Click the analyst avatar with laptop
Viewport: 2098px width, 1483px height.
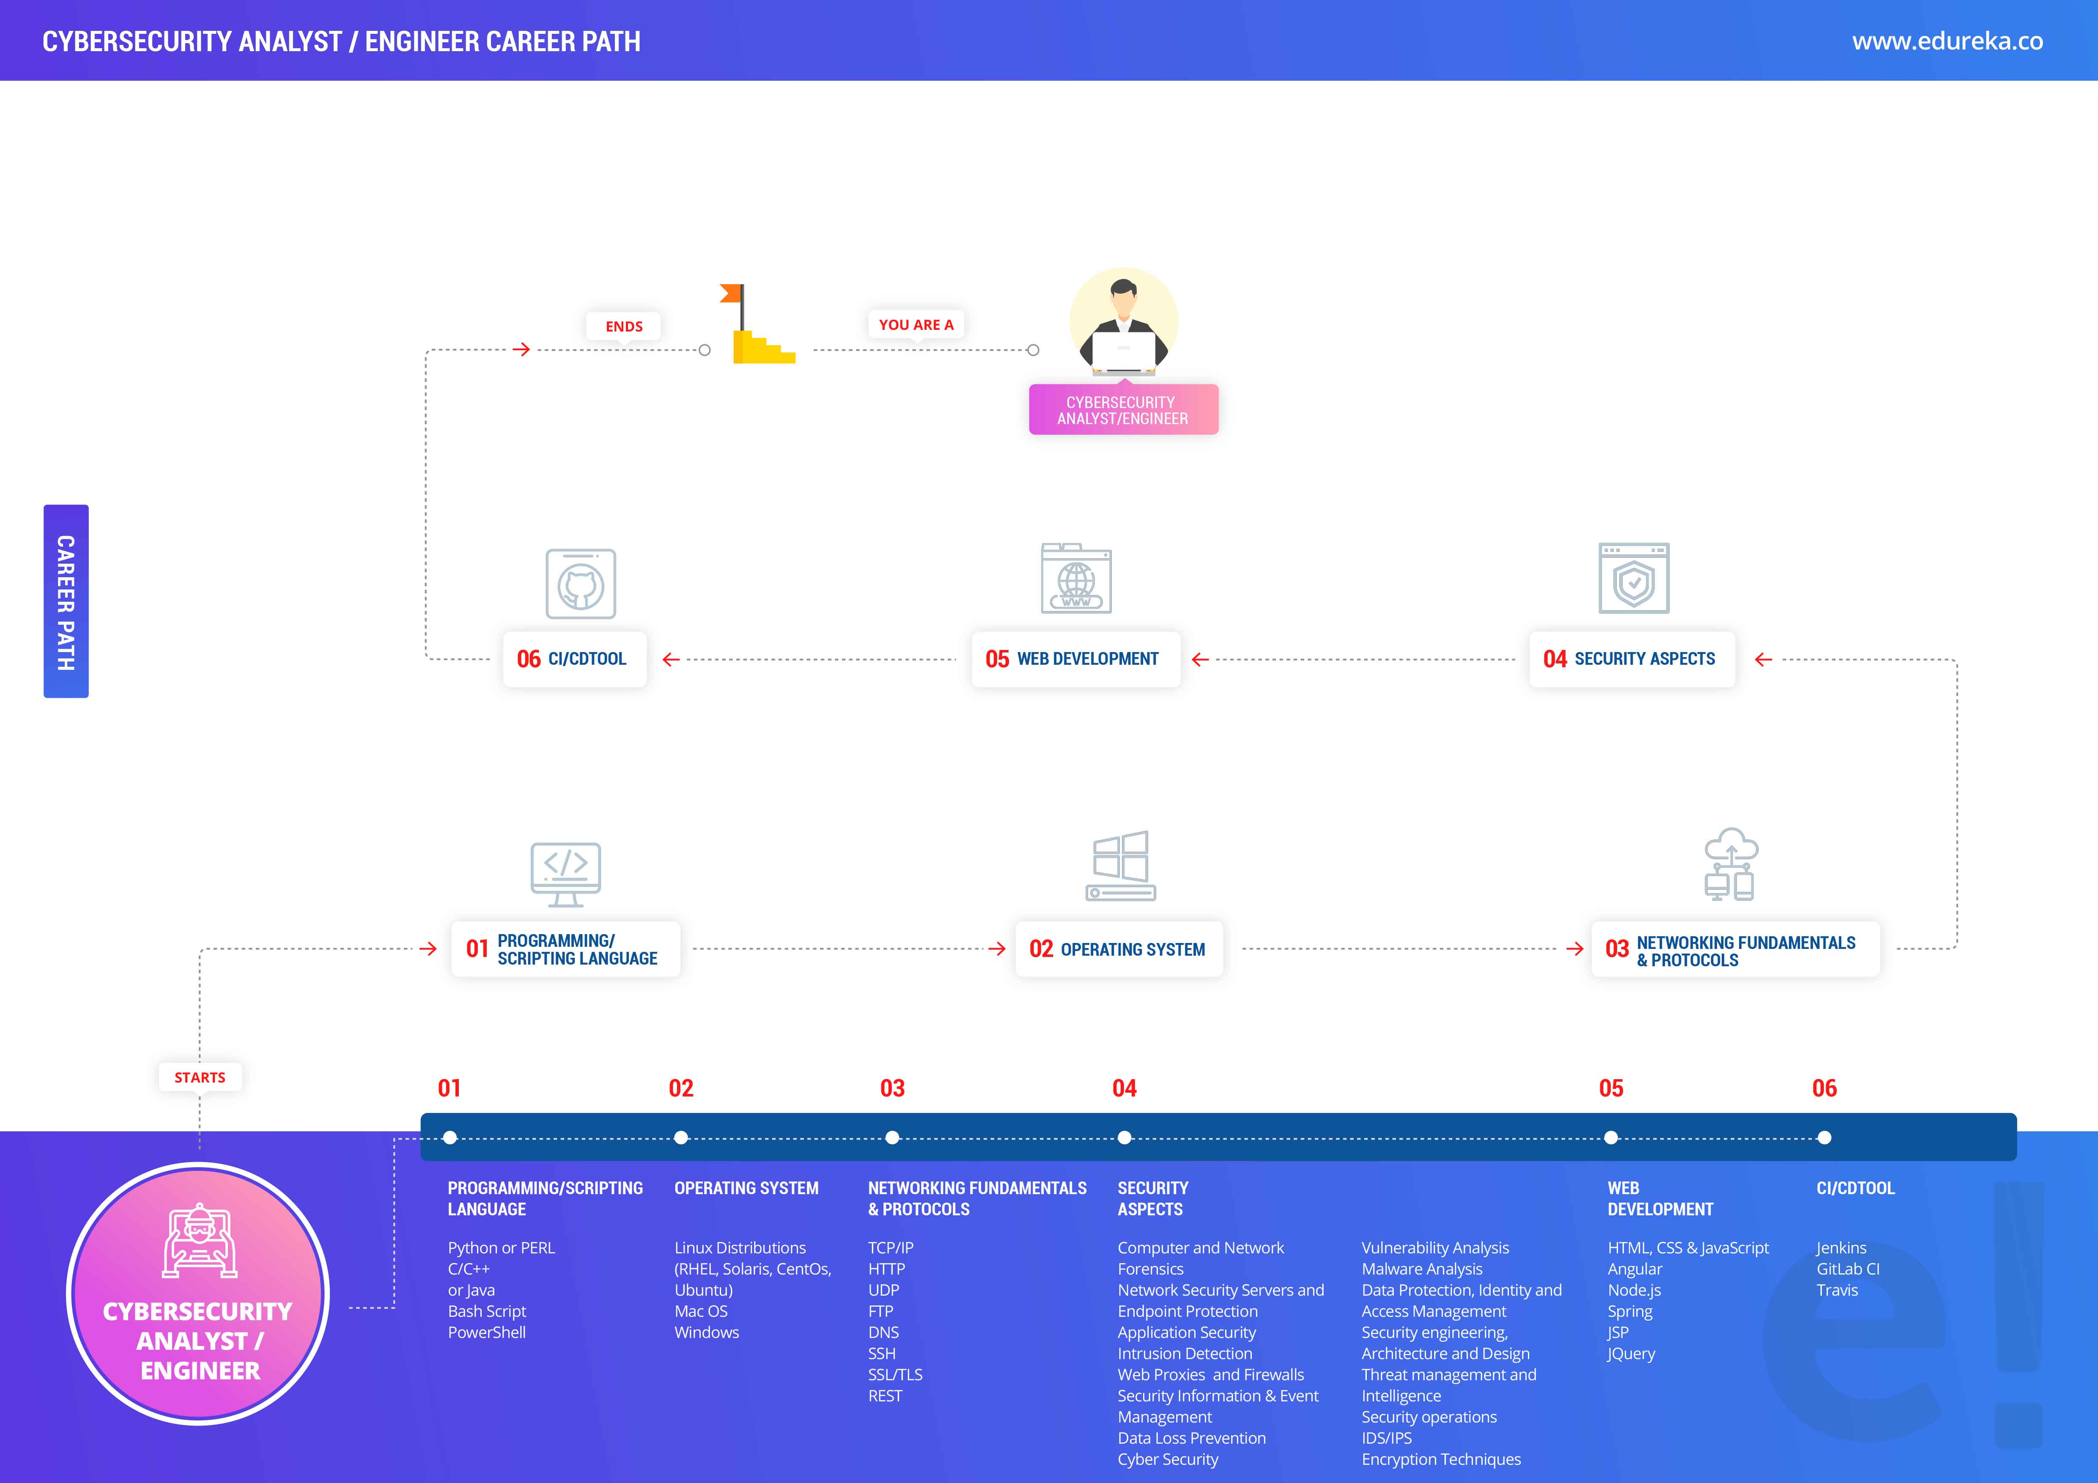[1123, 323]
